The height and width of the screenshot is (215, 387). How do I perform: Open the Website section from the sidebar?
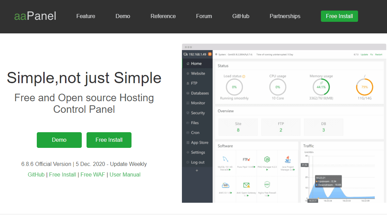pyautogui.click(x=198, y=73)
